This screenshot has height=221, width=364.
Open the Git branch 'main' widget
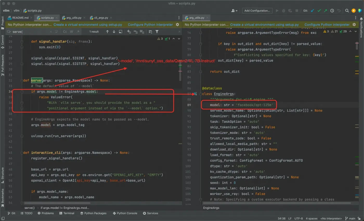click(350, 219)
